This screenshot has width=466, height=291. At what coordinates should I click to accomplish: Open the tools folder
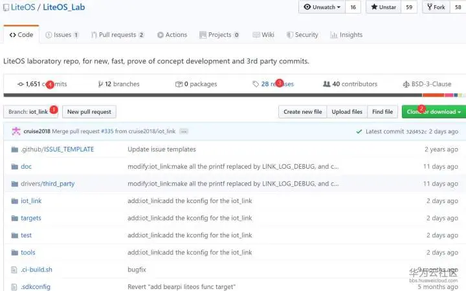pyautogui.click(x=28, y=253)
